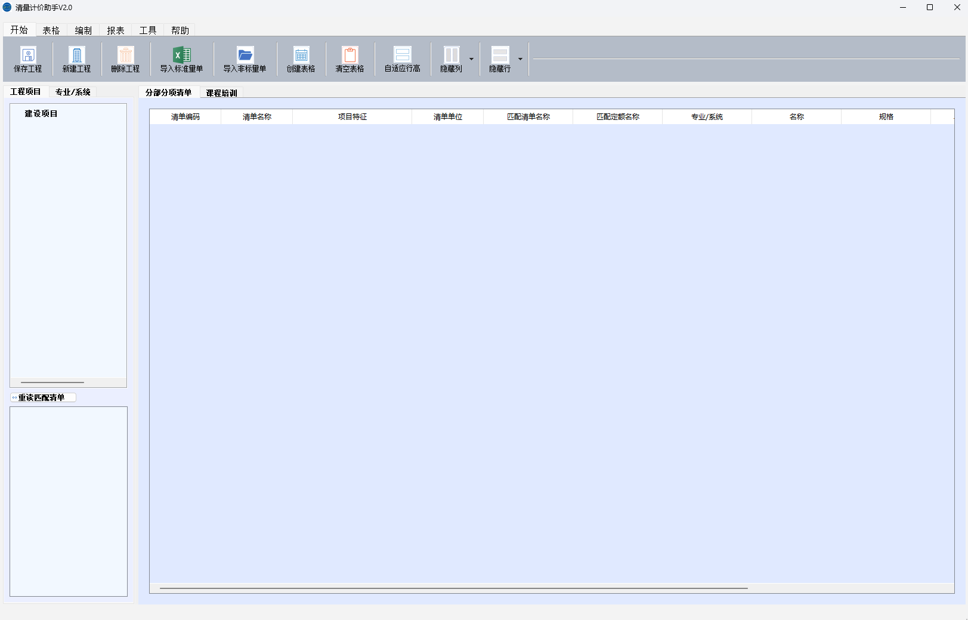Click the 匹配清单名称 column header
This screenshot has height=620, width=968.
coord(528,117)
